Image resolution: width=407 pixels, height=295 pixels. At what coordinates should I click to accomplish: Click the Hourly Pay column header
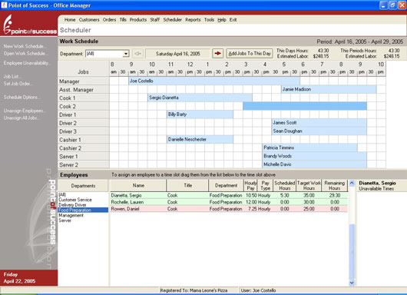tap(250, 185)
